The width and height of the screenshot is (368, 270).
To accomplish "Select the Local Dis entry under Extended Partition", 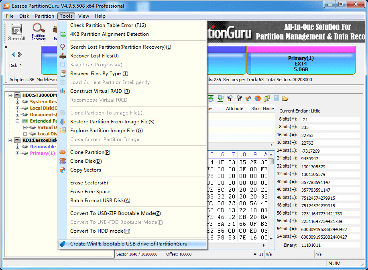I will tap(47, 134).
